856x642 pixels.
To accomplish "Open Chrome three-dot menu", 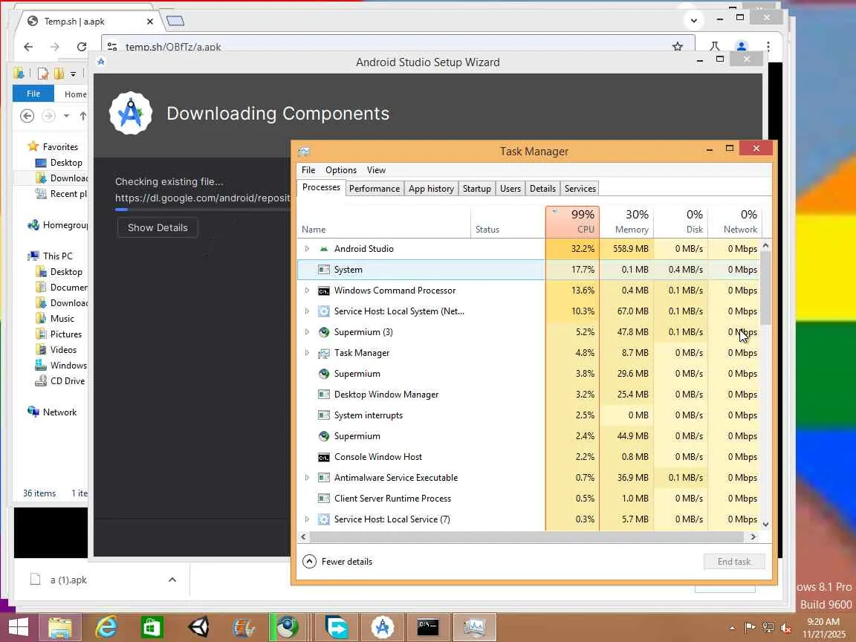I will 768,46.
